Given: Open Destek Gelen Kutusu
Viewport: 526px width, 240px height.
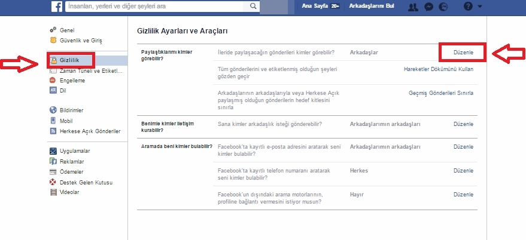Looking at the screenshot, I should (x=86, y=183).
